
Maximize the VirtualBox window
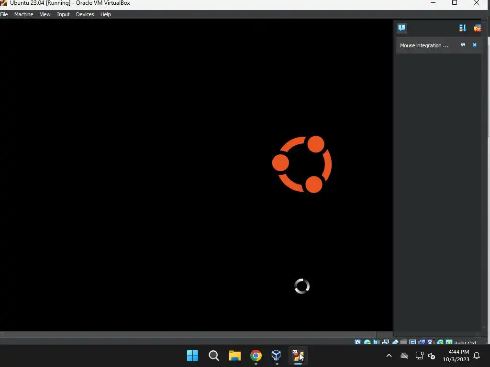(x=455, y=3)
